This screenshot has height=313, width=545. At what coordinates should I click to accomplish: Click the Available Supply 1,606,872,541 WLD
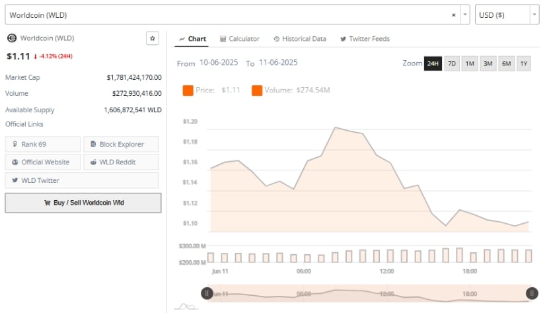133,110
